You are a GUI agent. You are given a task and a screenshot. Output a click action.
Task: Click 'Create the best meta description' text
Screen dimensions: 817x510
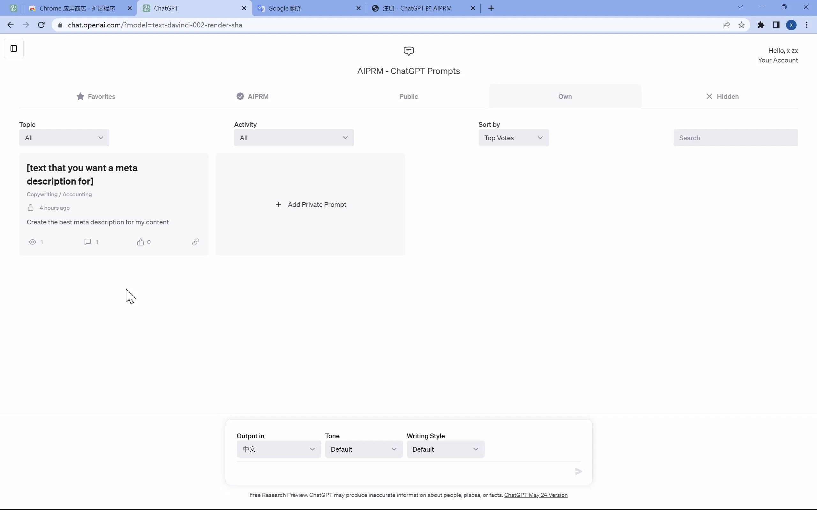click(x=98, y=222)
